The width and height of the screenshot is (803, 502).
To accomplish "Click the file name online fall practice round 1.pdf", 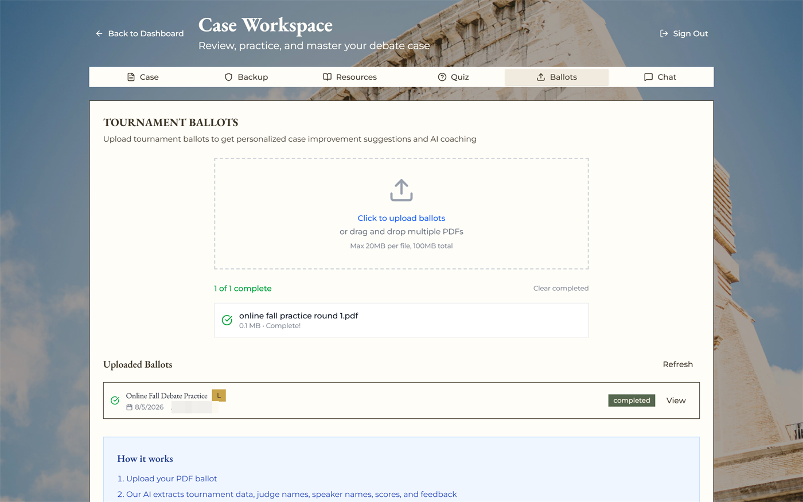I will coord(299,316).
